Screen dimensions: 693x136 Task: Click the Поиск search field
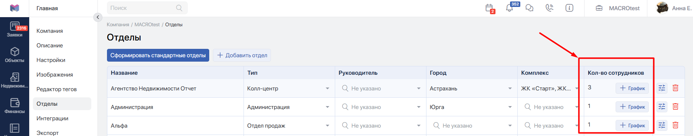click(x=147, y=8)
